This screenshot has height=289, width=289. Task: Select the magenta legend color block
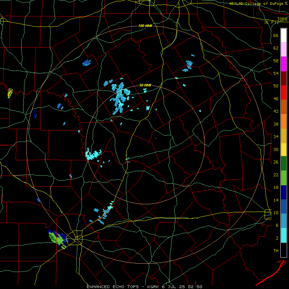[x=284, y=64]
